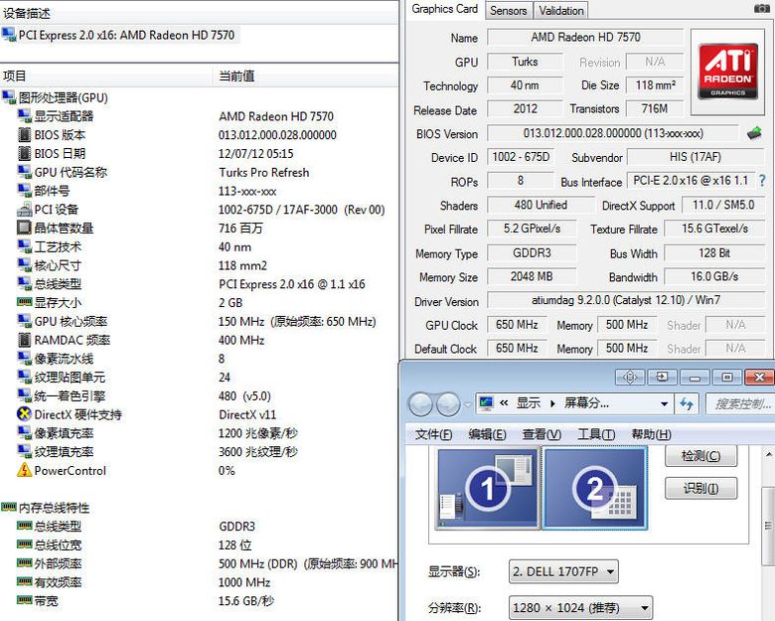
Task: Click the PCI Express device icon in header
Action: (x=8, y=35)
